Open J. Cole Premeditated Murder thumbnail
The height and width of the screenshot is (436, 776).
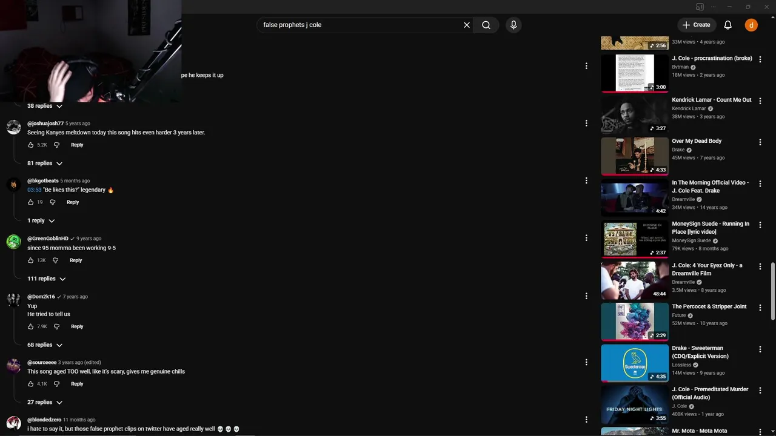[x=634, y=404]
